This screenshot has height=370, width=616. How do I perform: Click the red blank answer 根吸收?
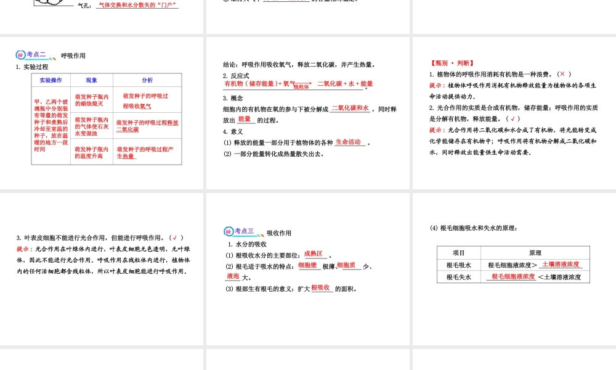[x=320, y=287]
